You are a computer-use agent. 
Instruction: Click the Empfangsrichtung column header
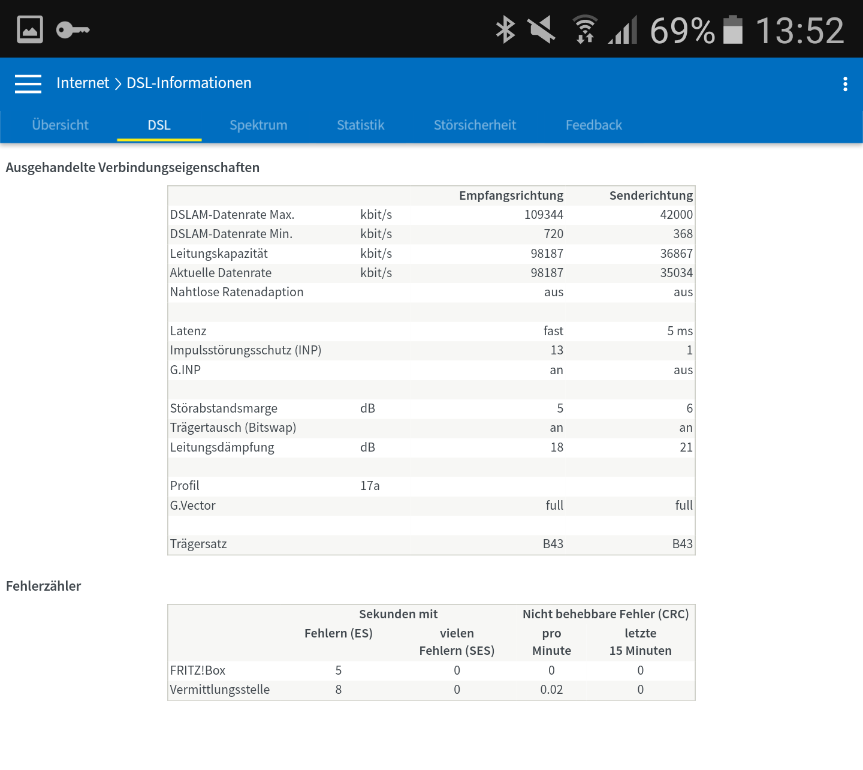[511, 195]
